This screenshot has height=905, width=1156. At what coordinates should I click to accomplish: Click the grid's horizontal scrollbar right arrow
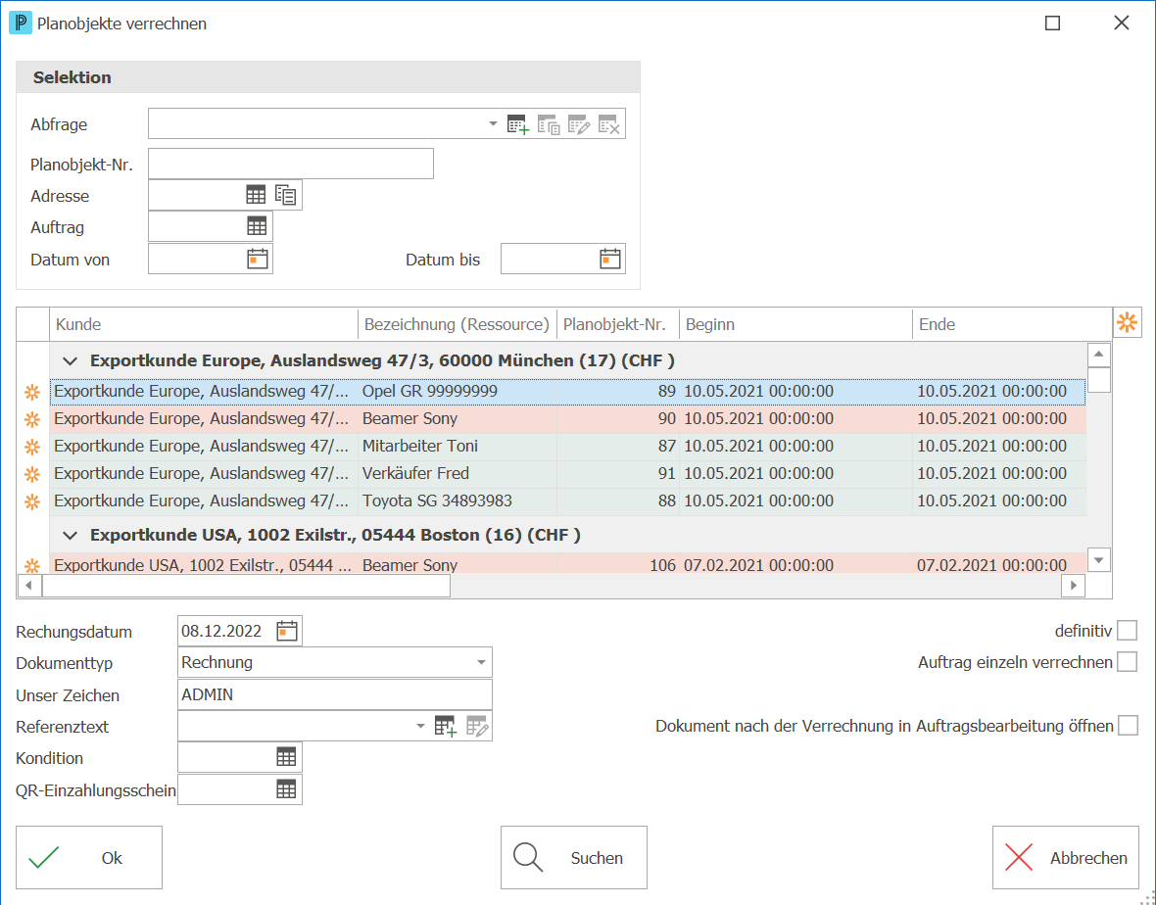pos(1073,586)
